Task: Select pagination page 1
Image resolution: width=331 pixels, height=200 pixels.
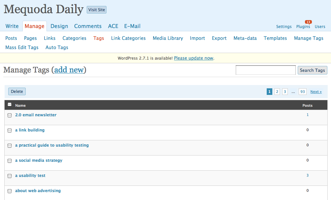Action: [x=269, y=92]
